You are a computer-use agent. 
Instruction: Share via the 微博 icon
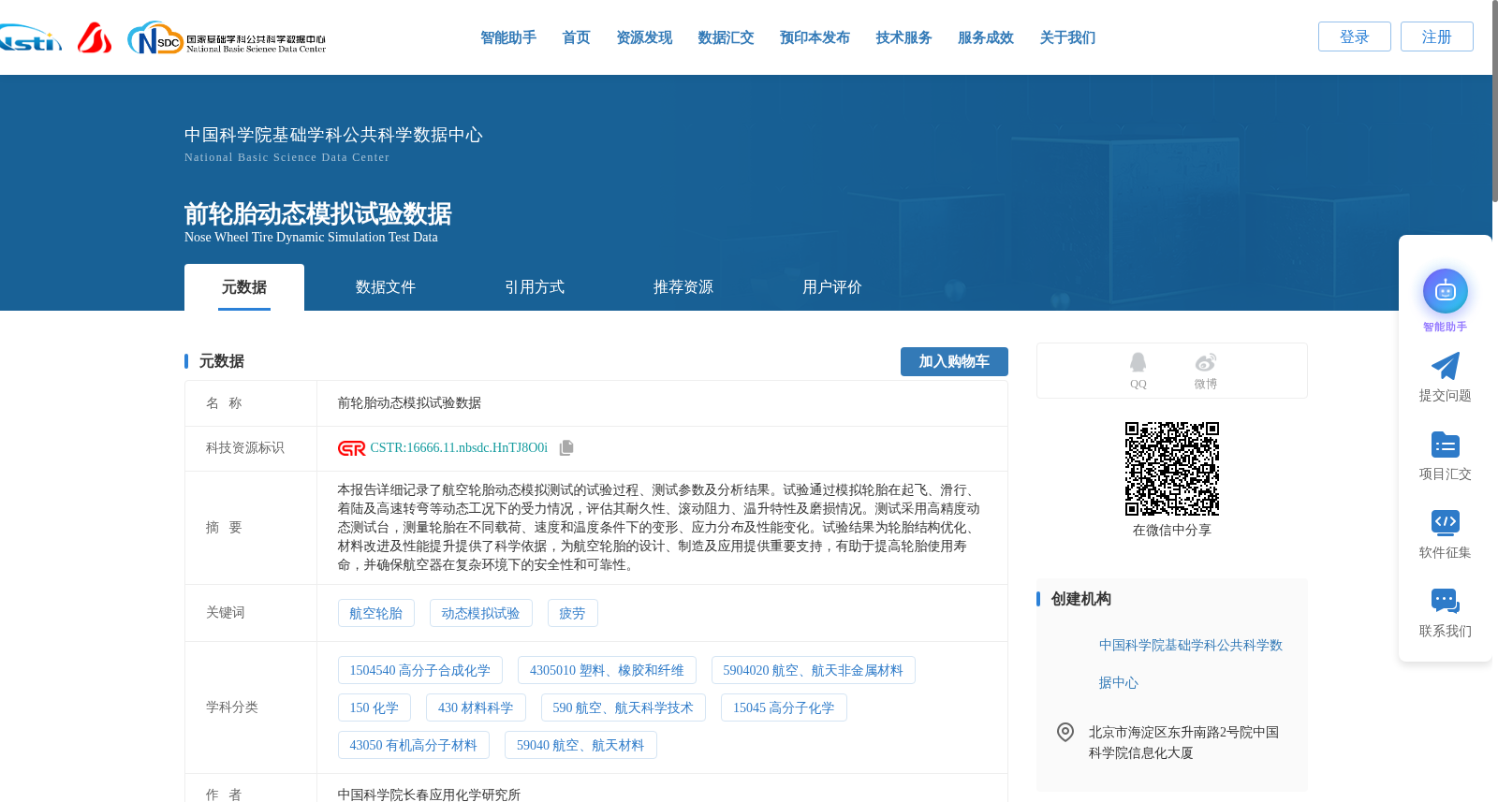(1205, 362)
